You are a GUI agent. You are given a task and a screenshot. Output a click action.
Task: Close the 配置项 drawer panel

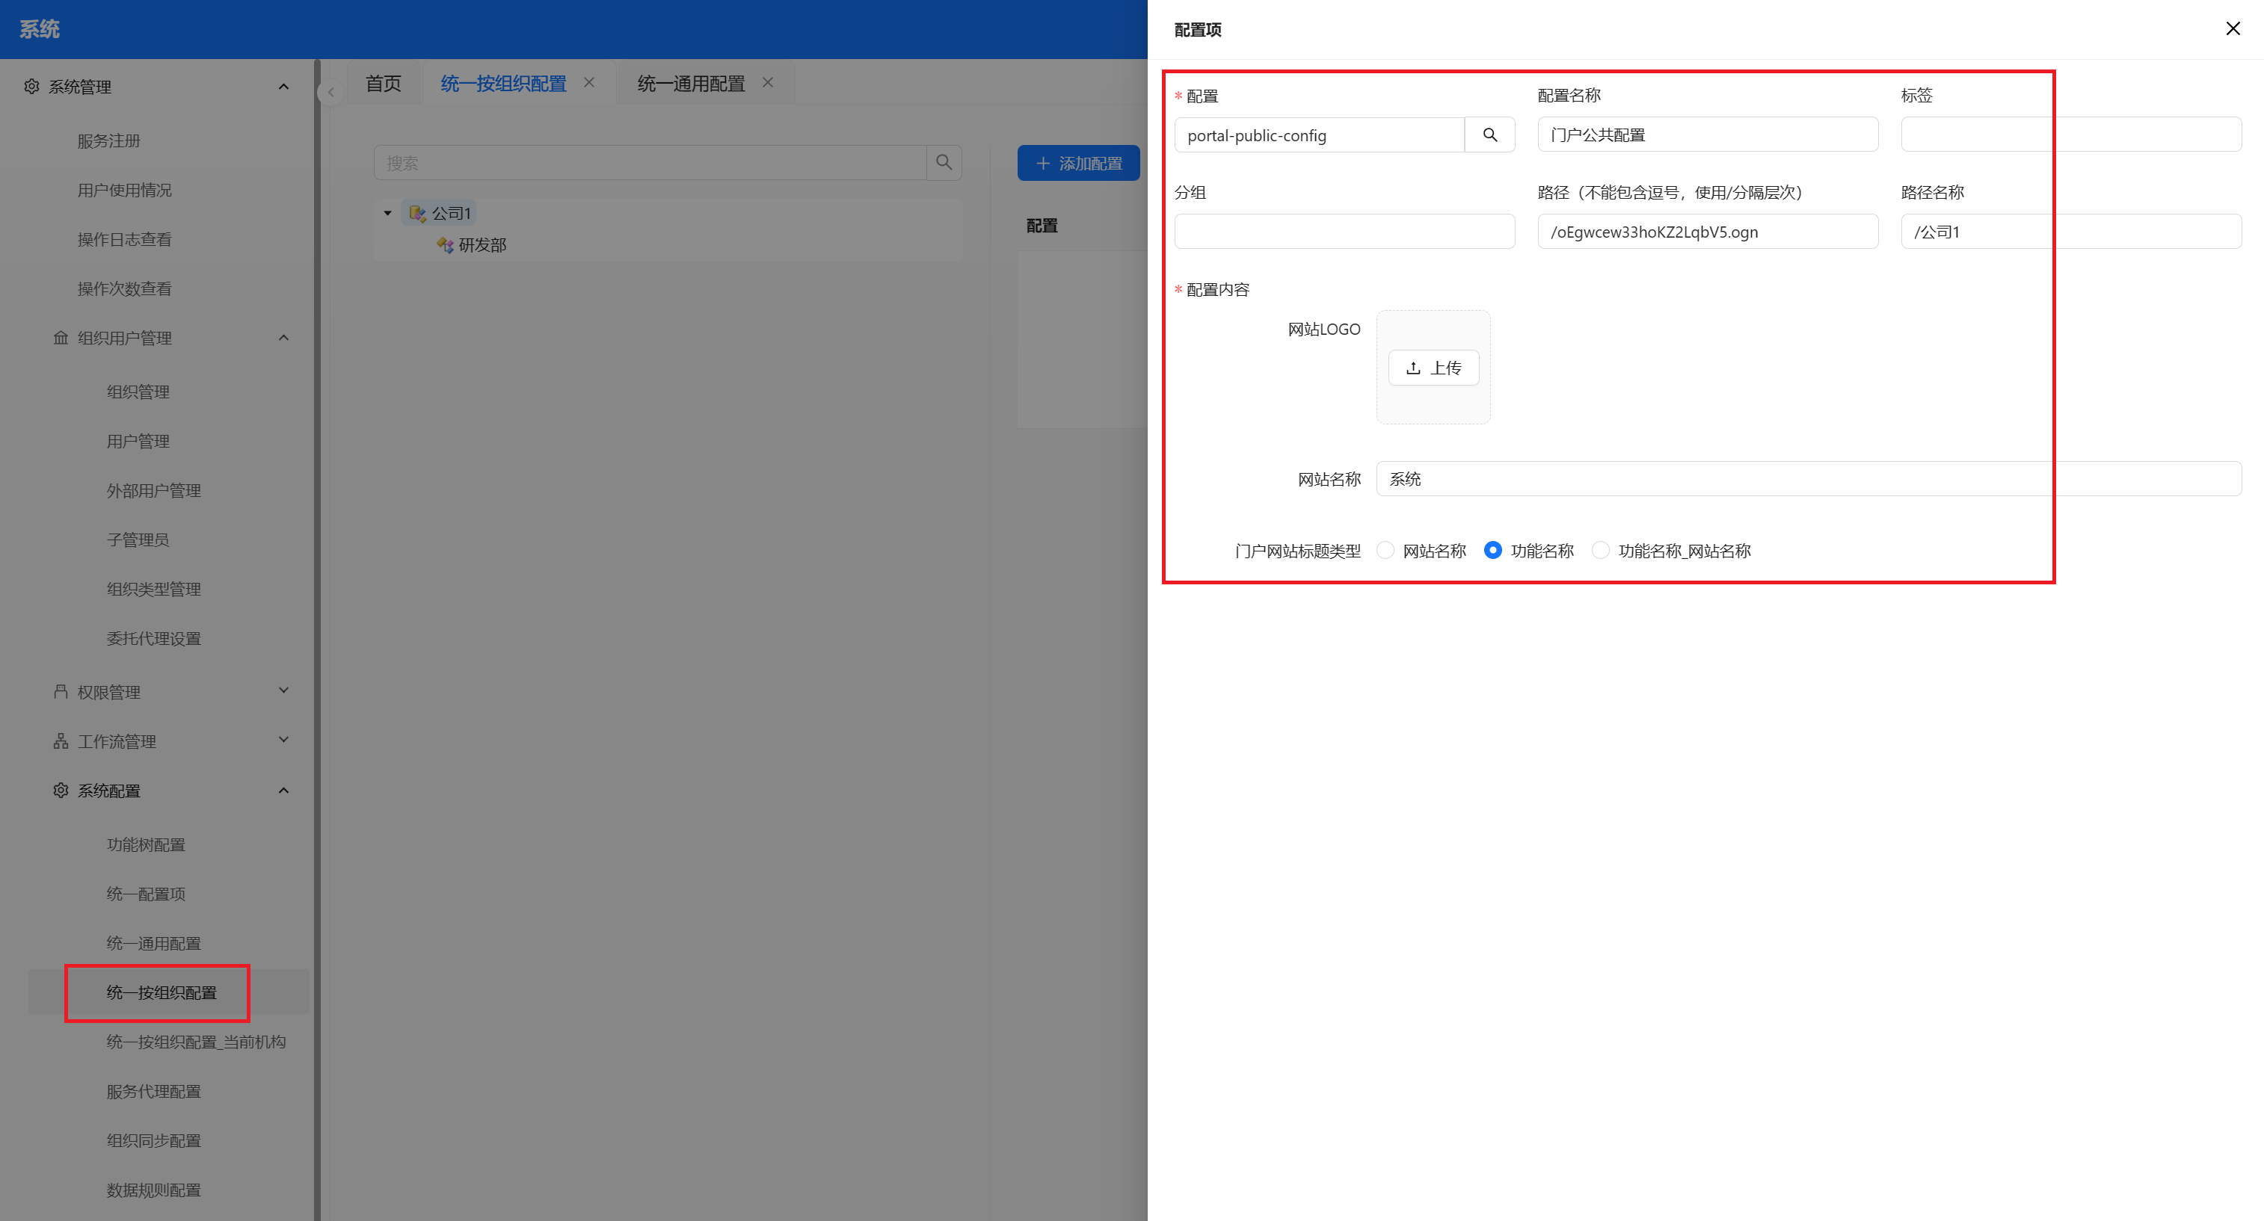click(x=2233, y=29)
